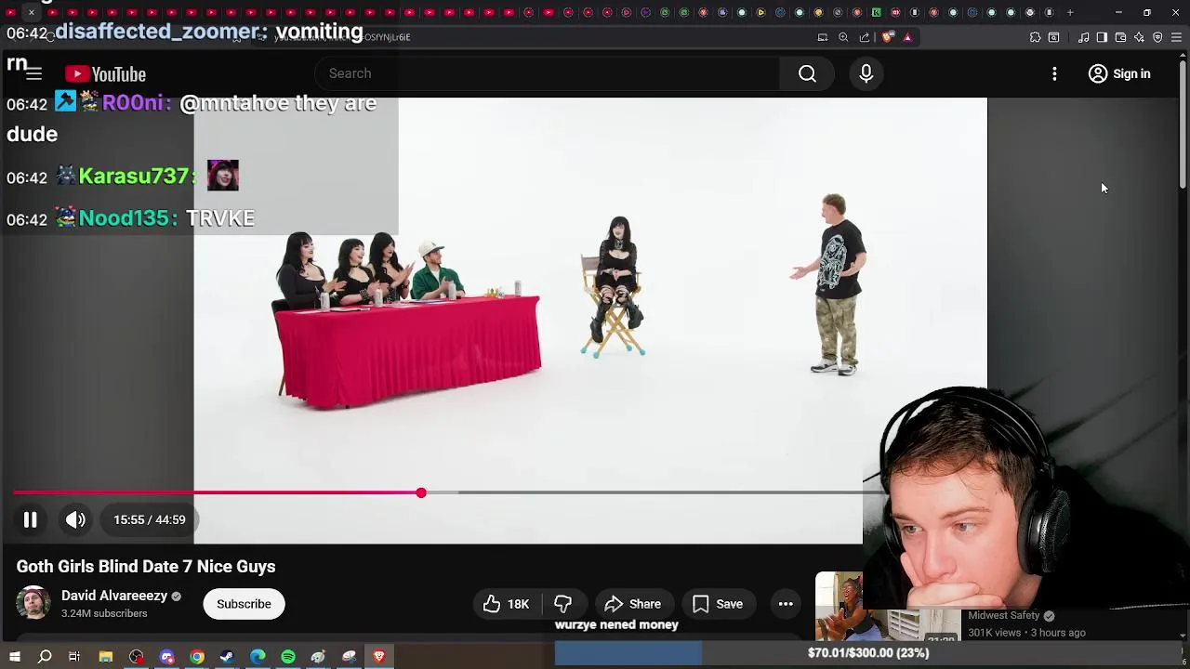Viewport: 1190px width, 669px height.
Task: Open more actions ellipsis beside Save
Action: [786, 604]
